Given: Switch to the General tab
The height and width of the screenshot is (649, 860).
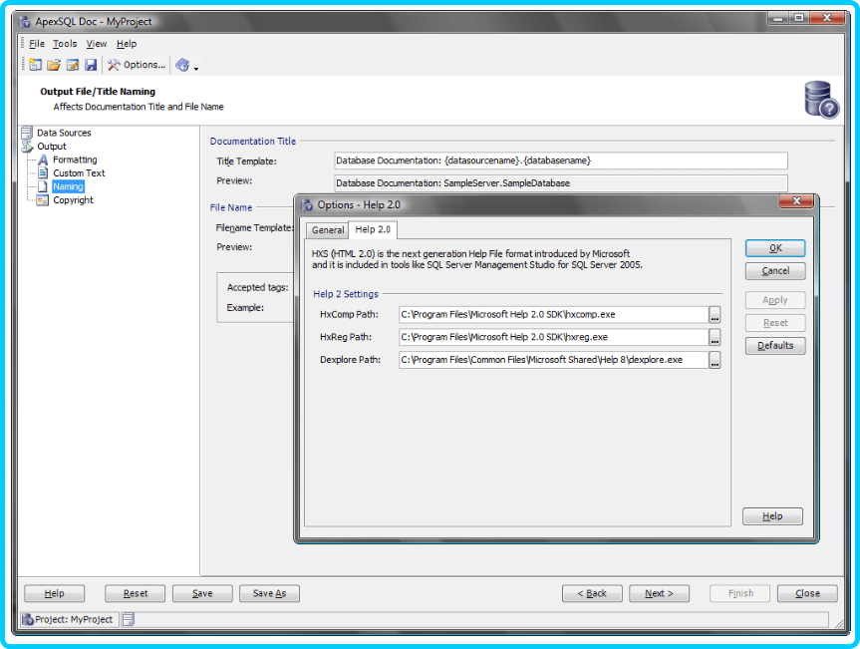Looking at the screenshot, I should (328, 230).
